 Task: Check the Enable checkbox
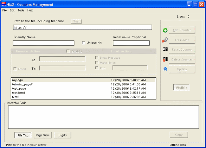pos(68,51)
